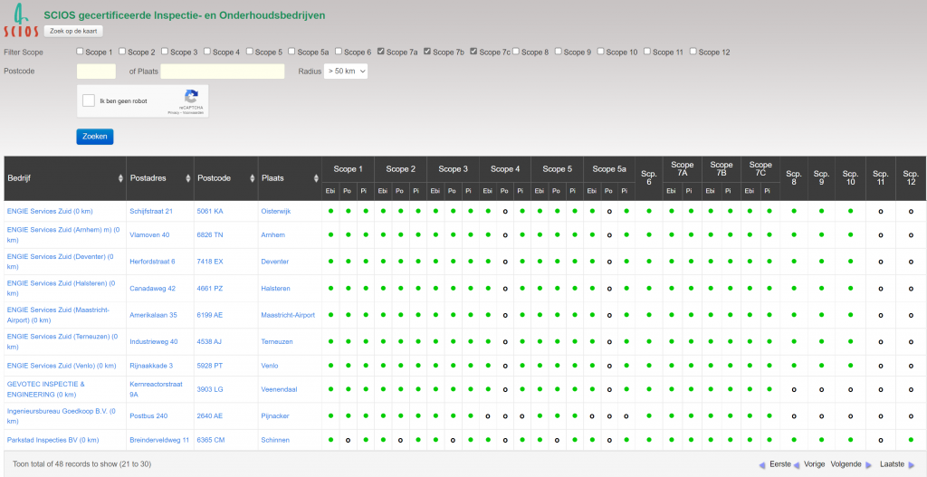This screenshot has width=927, height=477.
Task: Uncheck the Scope 7b filter
Action: coord(427,52)
